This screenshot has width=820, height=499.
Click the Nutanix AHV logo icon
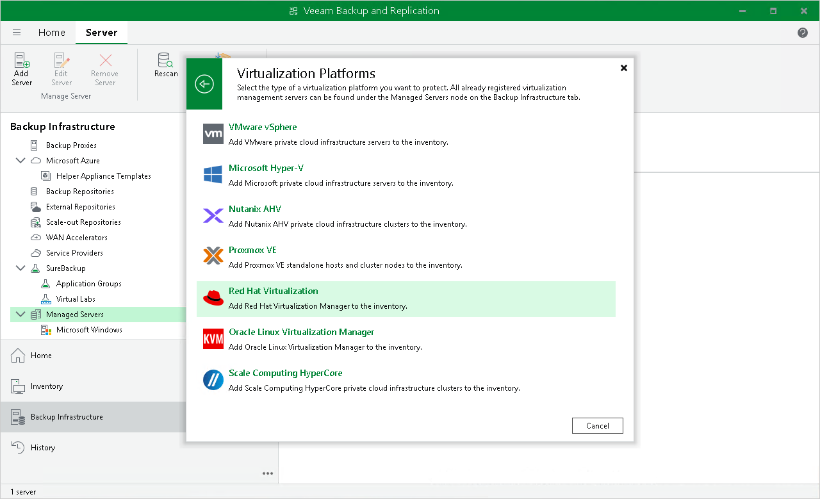213,216
